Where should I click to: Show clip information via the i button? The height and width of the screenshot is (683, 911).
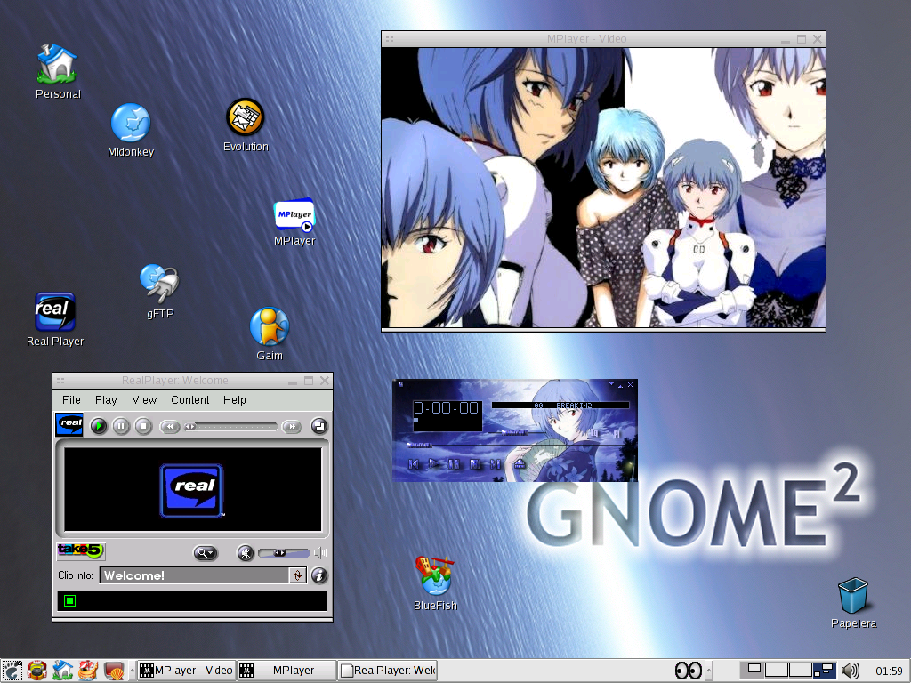pos(319,575)
